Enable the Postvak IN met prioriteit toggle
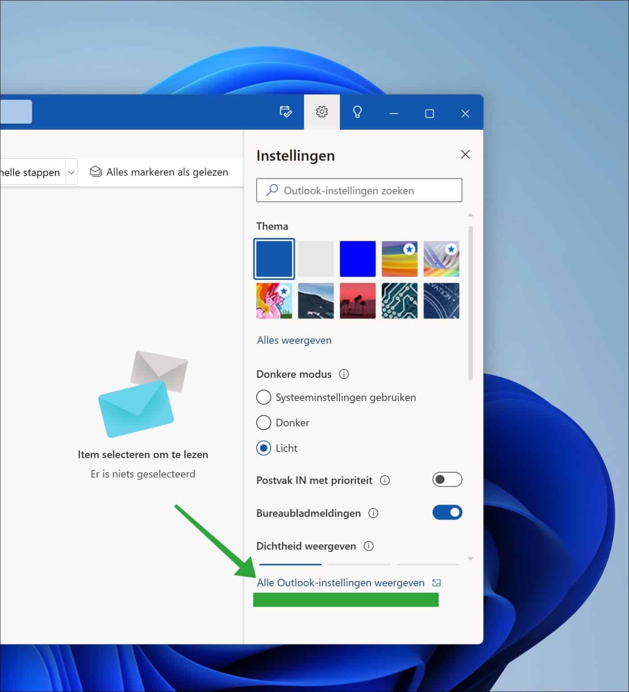The image size is (629, 692). [447, 479]
